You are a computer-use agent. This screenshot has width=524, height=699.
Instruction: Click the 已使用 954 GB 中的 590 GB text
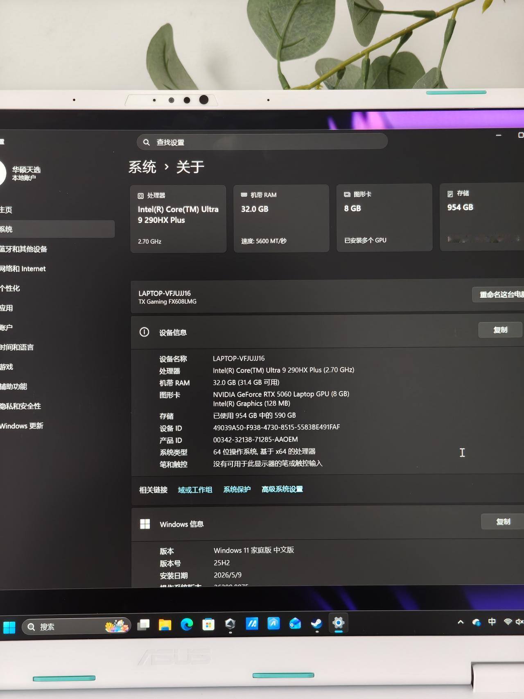point(254,415)
